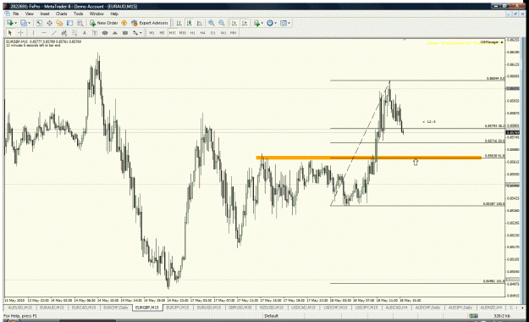529x322 pixels.
Task: Open the Market Watch window icon
Action: [x=39, y=23]
